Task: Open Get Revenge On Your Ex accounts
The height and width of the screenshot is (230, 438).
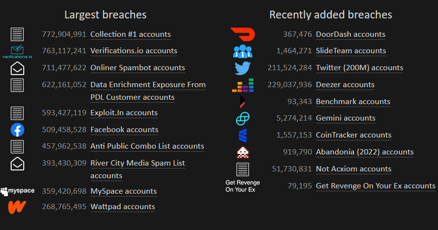Action: pos(375,186)
